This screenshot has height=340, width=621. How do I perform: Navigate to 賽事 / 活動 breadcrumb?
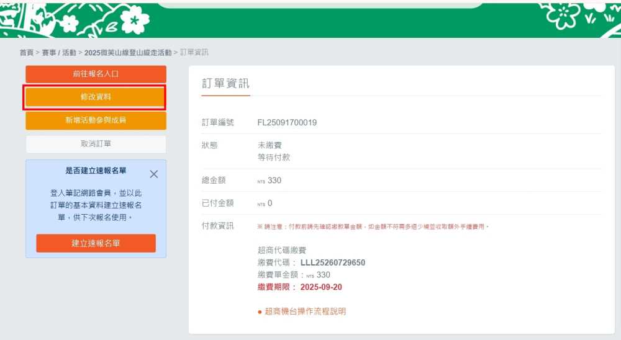59,53
